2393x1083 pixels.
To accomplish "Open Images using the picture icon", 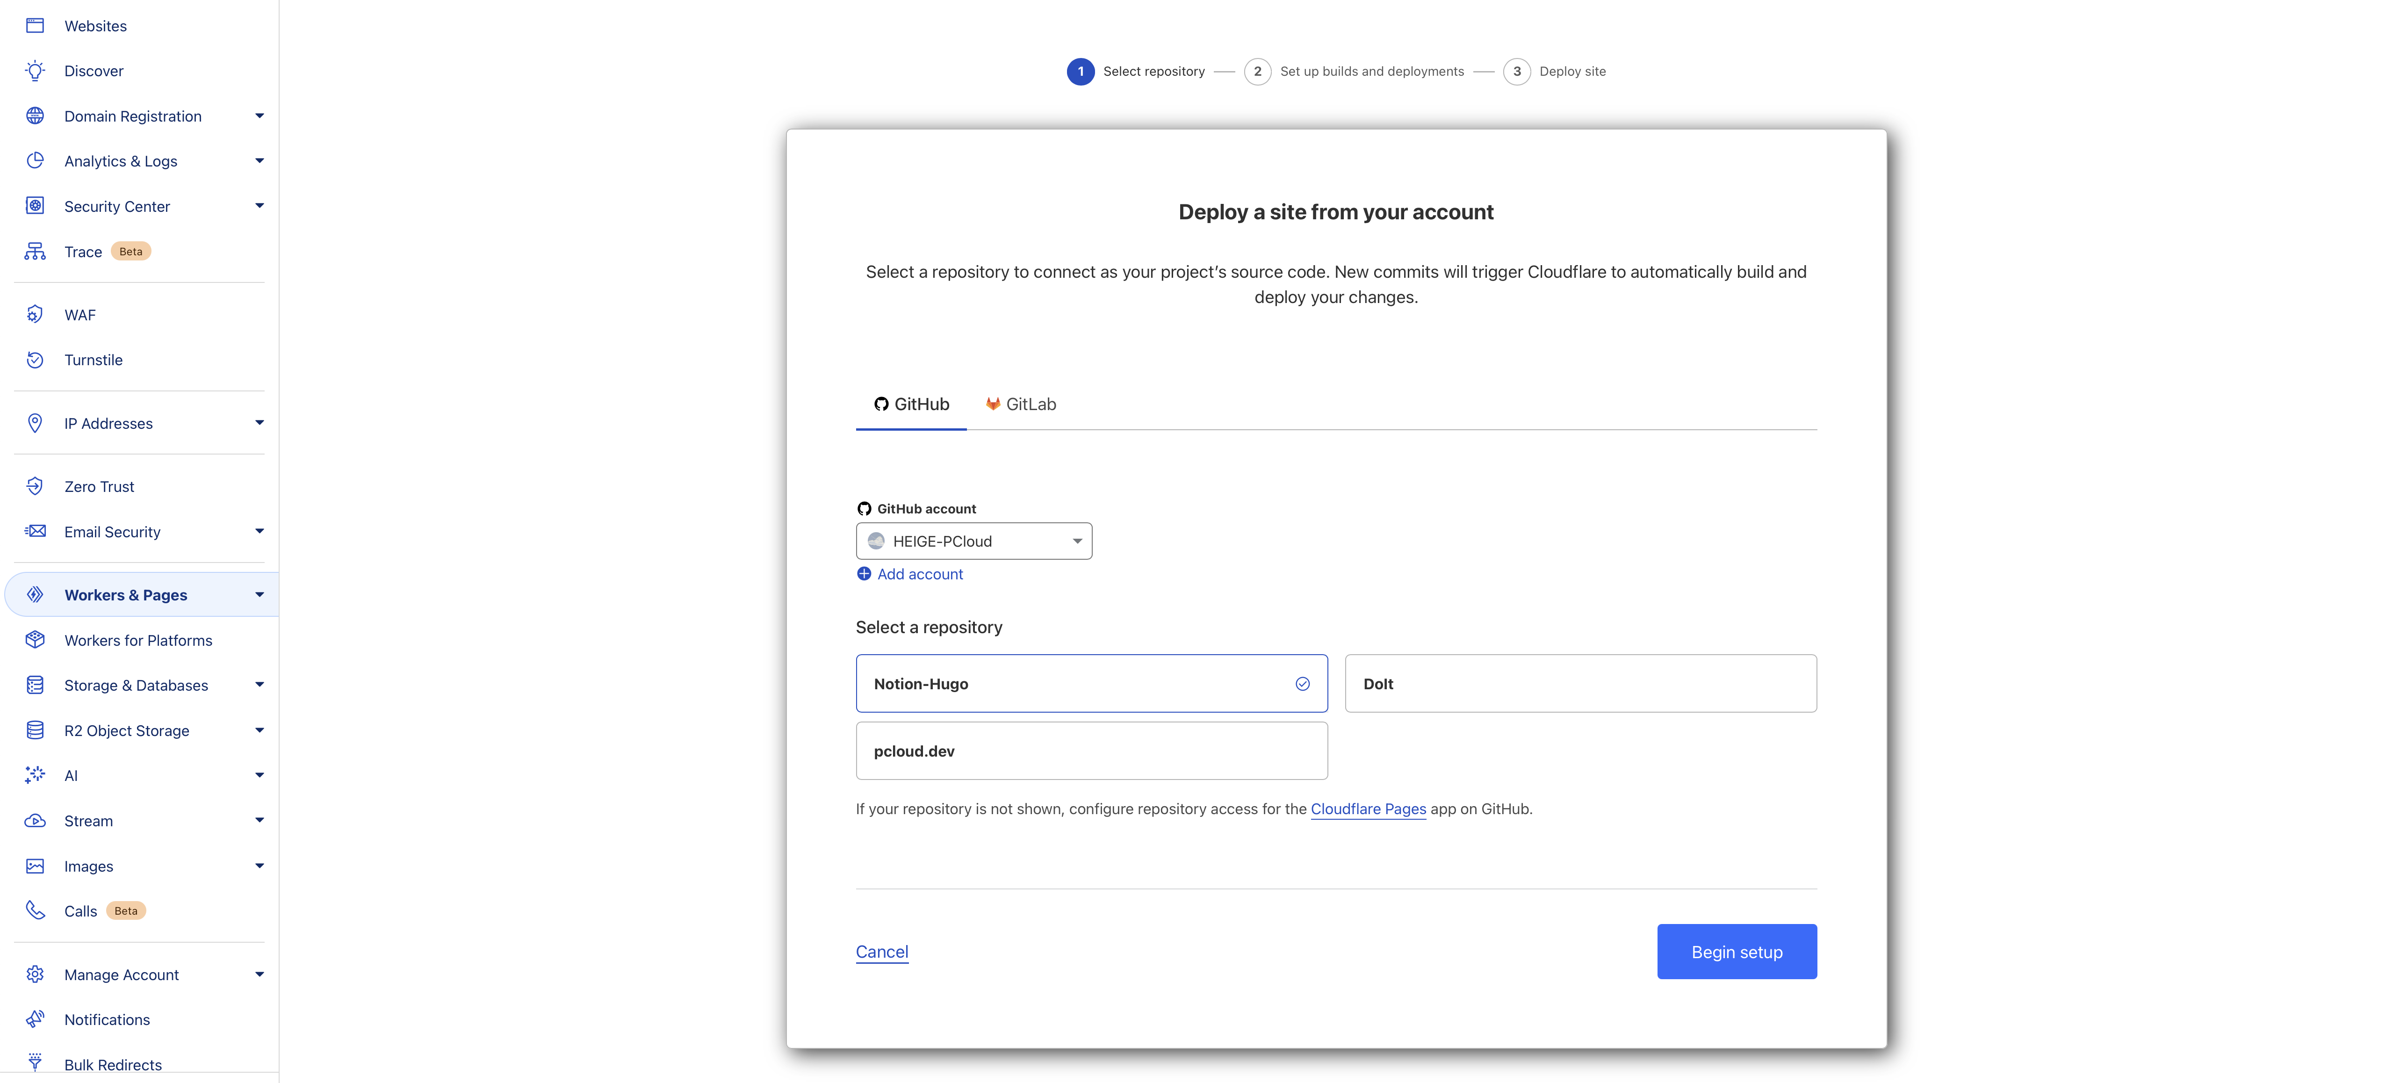I will 35,866.
